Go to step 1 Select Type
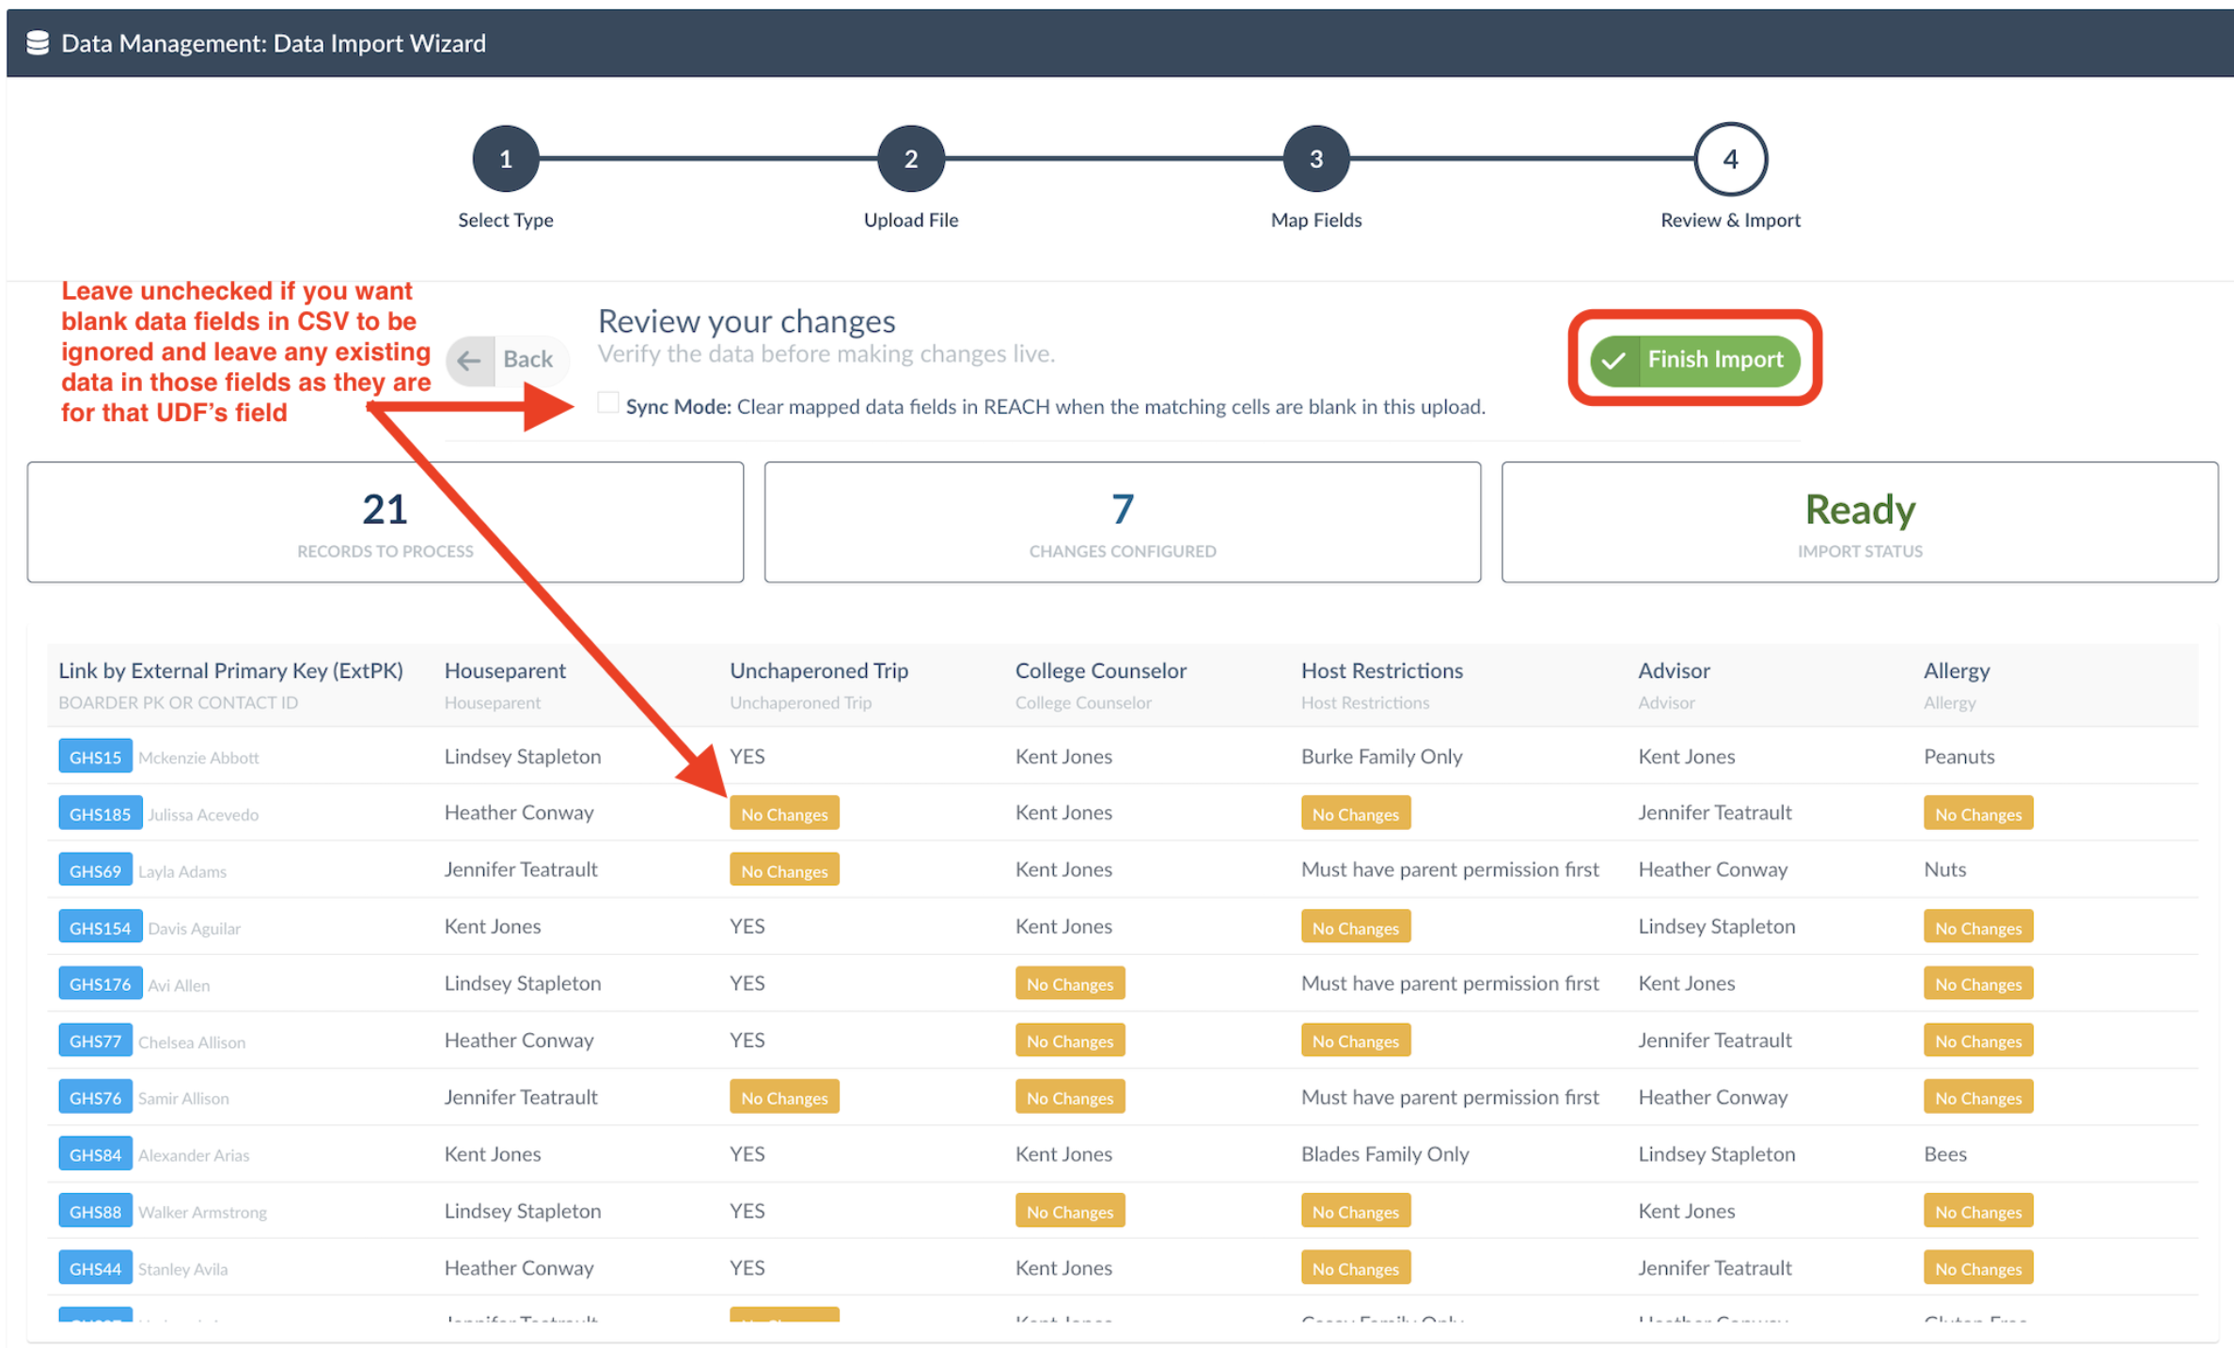This screenshot has width=2234, height=1348. [x=506, y=159]
